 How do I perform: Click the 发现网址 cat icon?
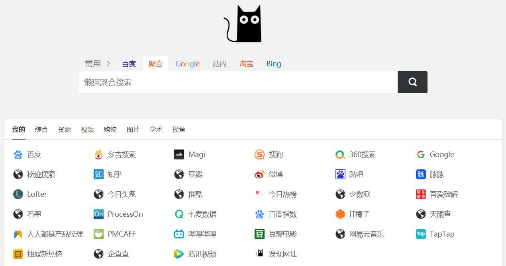click(259, 254)
